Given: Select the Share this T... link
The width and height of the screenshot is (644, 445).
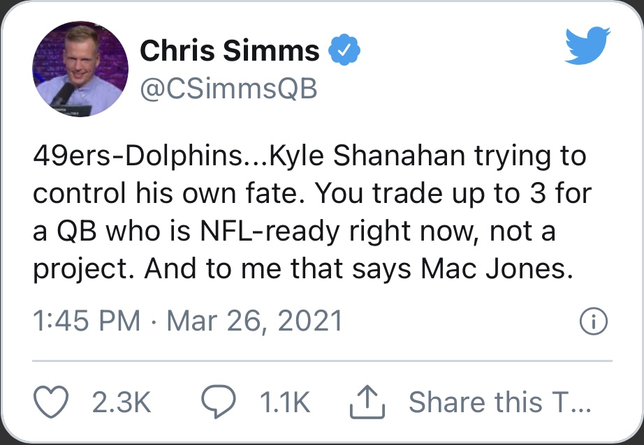Looking at the screenshot, I should coord(499,402).
